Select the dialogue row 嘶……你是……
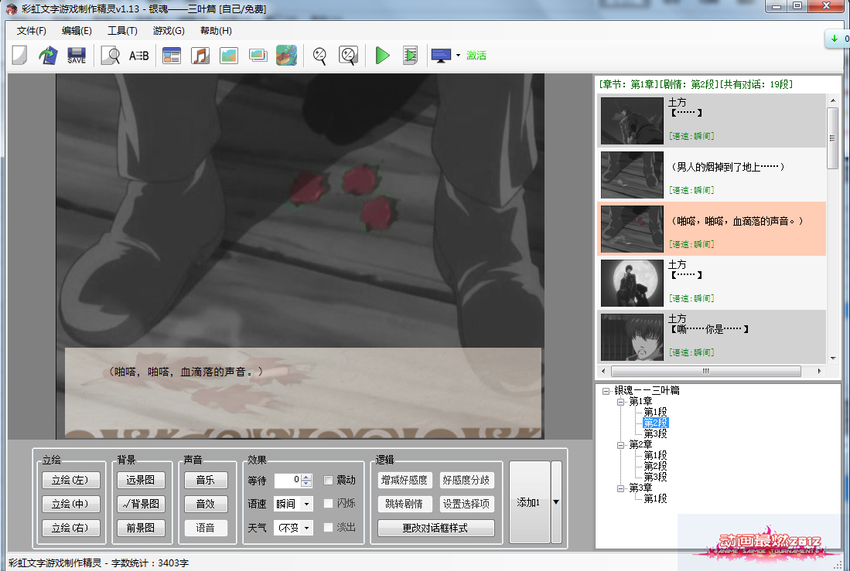The image size is (850, 571). click(x=712, y=336)
